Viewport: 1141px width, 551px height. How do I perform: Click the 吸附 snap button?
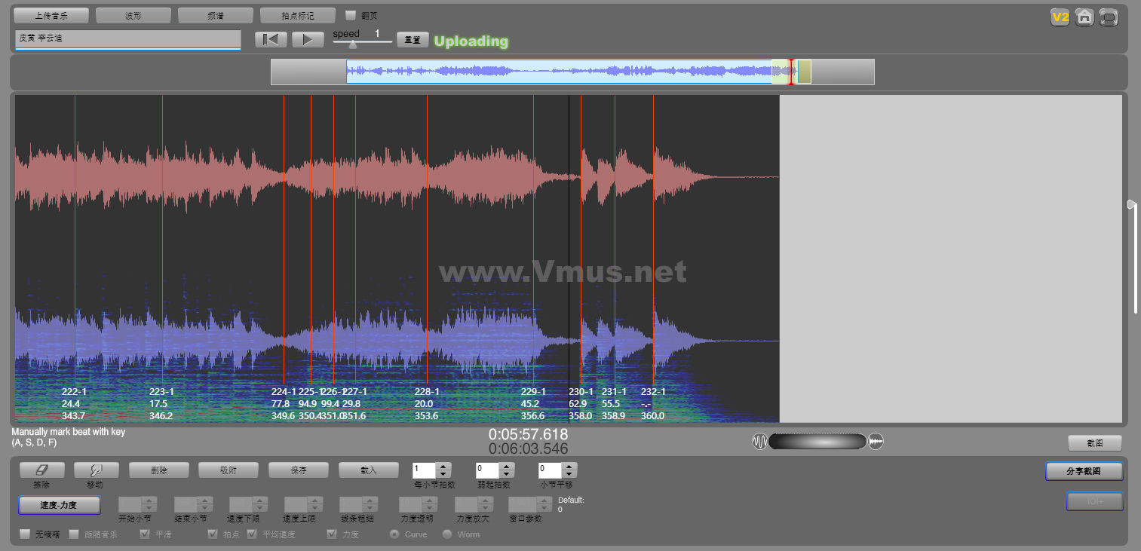click(229, 470)
